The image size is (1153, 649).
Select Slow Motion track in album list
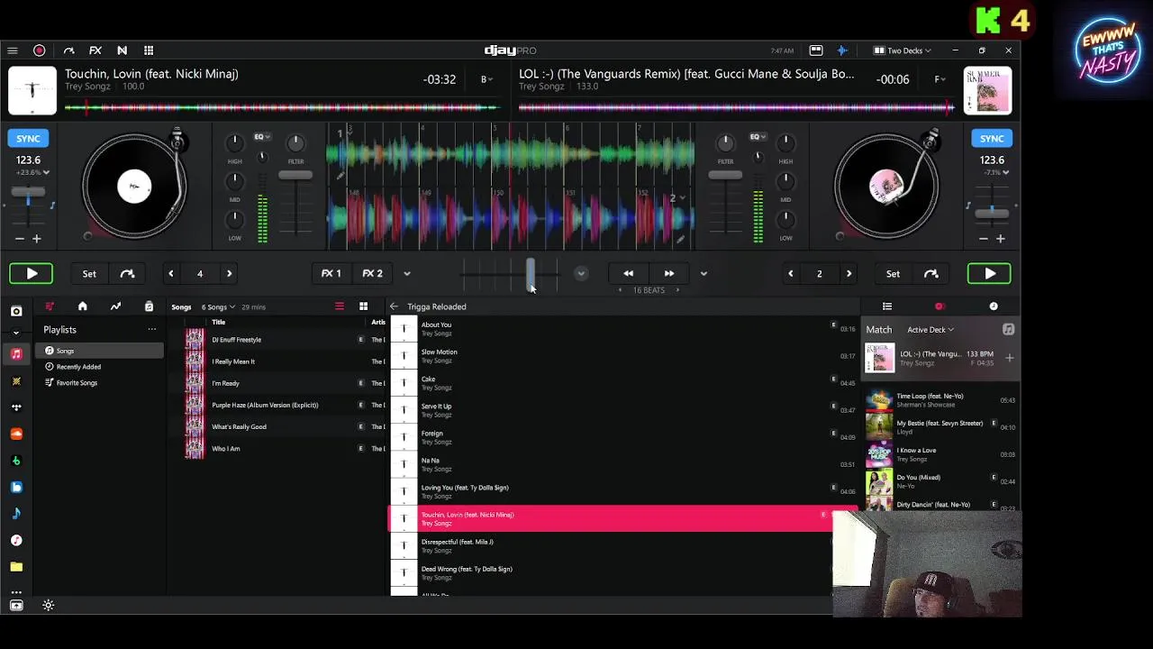[623, 356]
